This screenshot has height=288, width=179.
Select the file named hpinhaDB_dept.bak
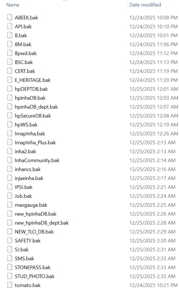(36, 107)
